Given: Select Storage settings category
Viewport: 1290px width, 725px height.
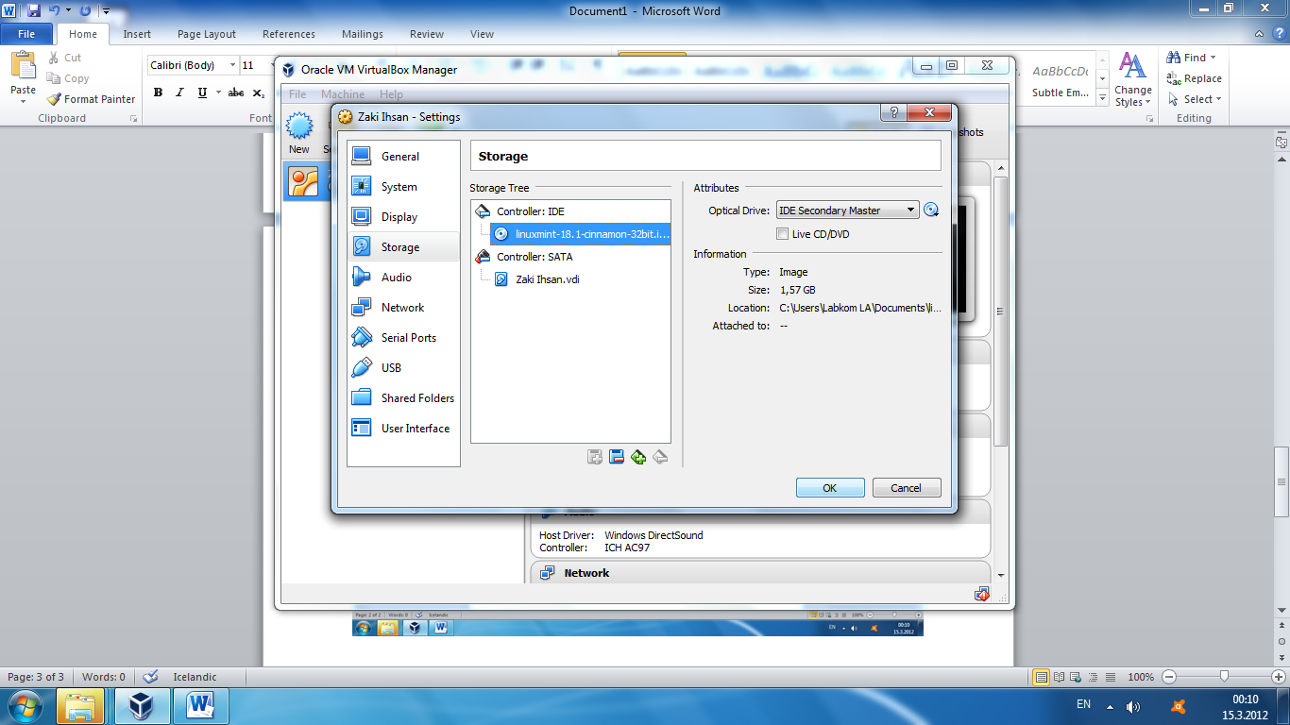Looking at the screenshot, I should (x=403, y=247).
